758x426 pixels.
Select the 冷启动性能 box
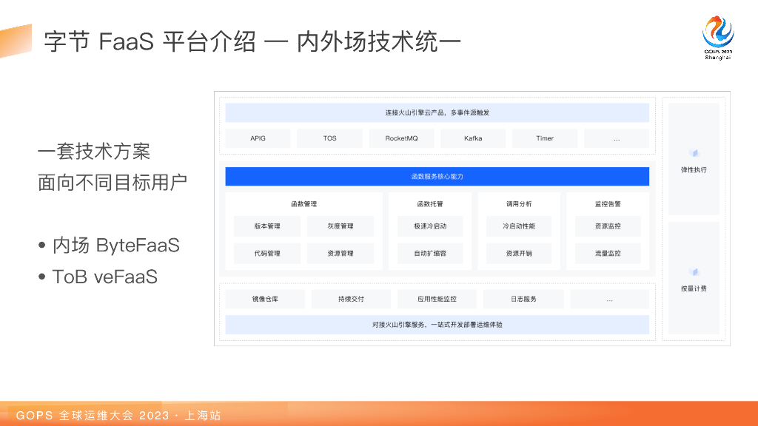519,226
